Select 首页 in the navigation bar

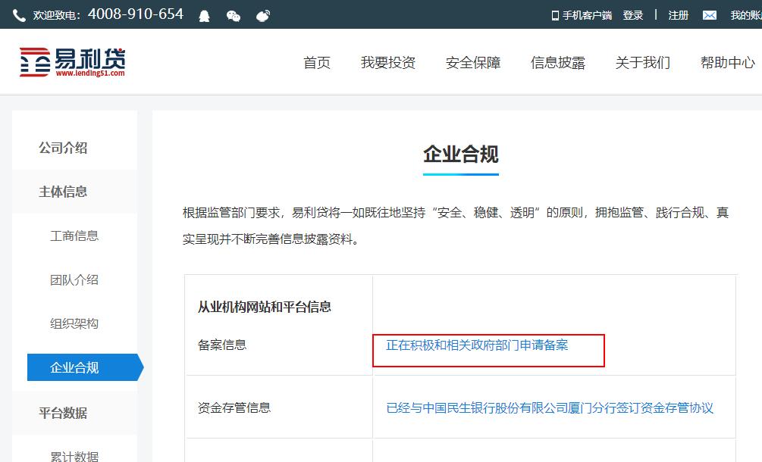[316, 63]
